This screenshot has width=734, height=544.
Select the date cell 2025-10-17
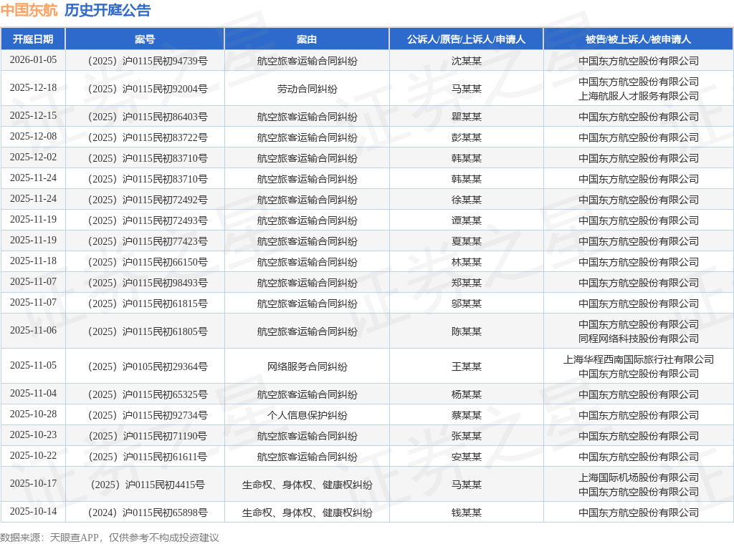tap(33, 484)
